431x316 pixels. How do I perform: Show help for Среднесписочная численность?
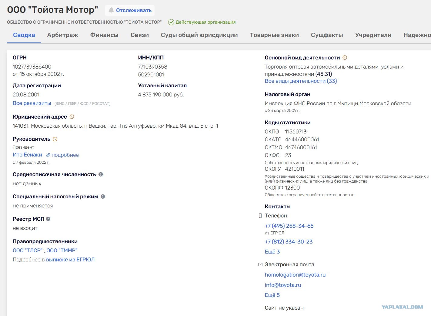pos(101,174)
